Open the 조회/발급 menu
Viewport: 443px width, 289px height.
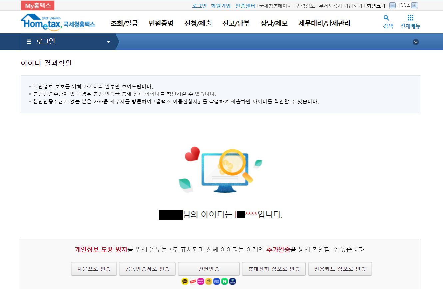[124, 23]
